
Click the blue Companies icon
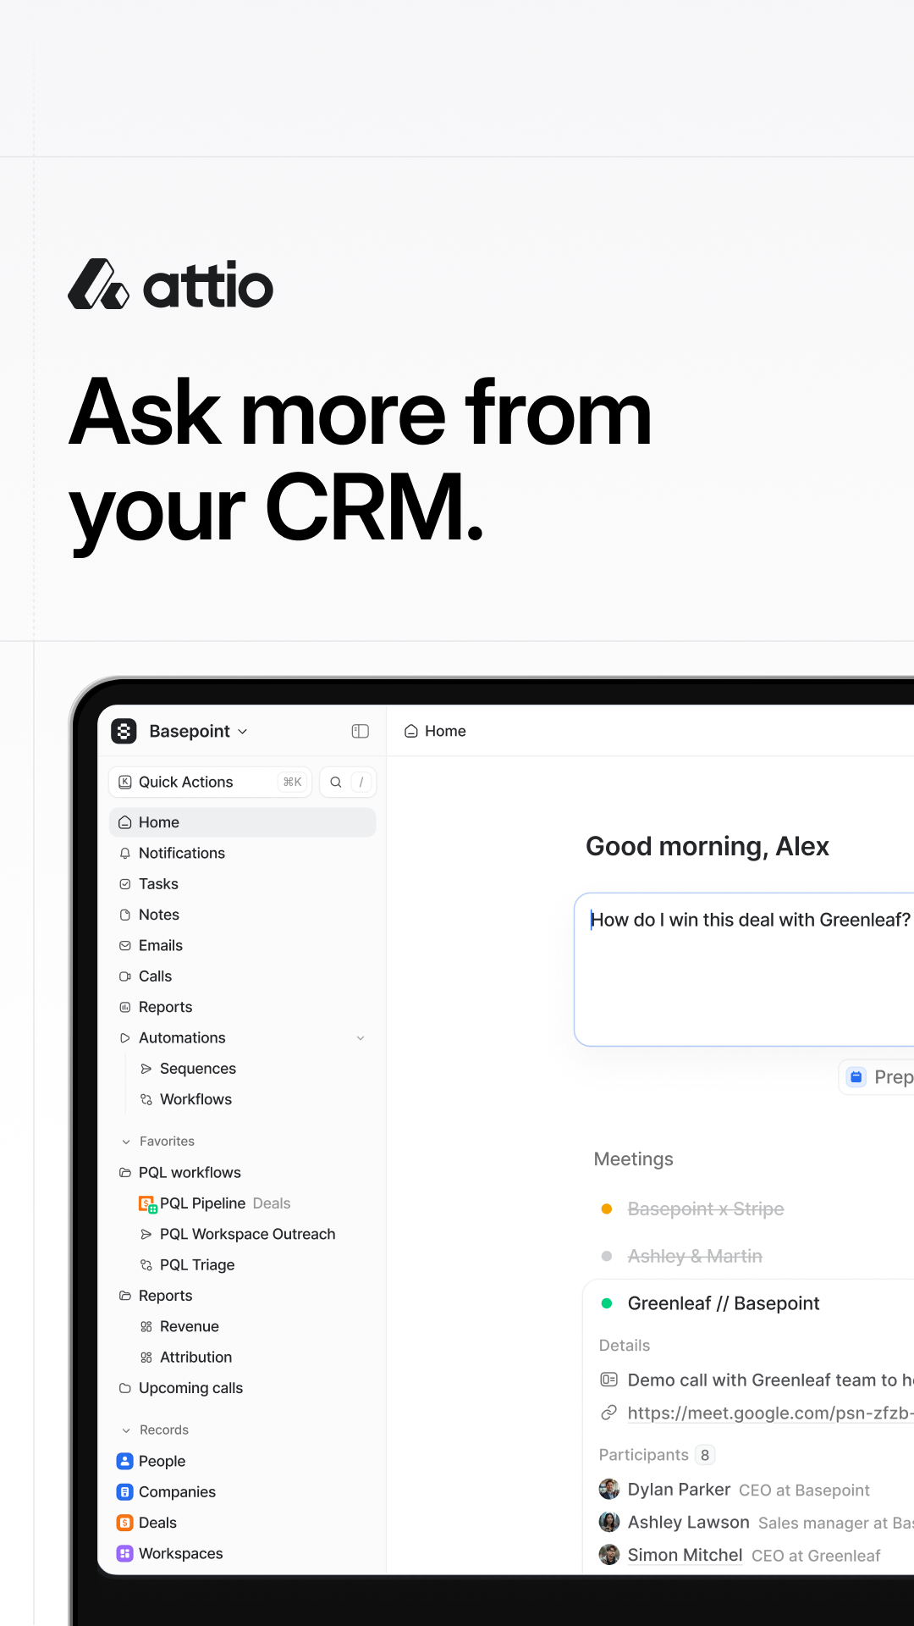tap(125, 1491)
